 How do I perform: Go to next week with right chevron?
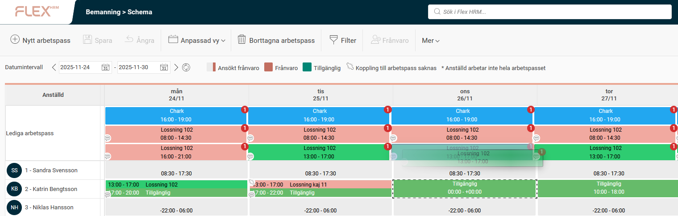[176, 67]
